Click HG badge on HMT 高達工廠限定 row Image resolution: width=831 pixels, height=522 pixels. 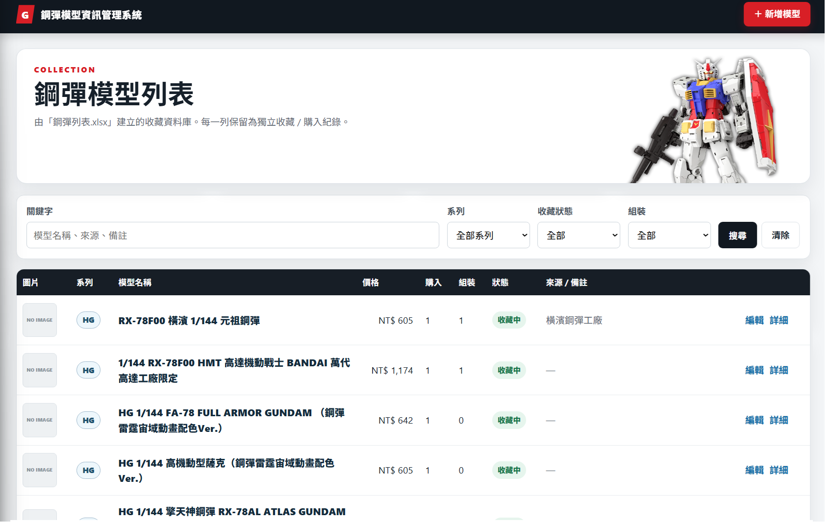(88, 370)
